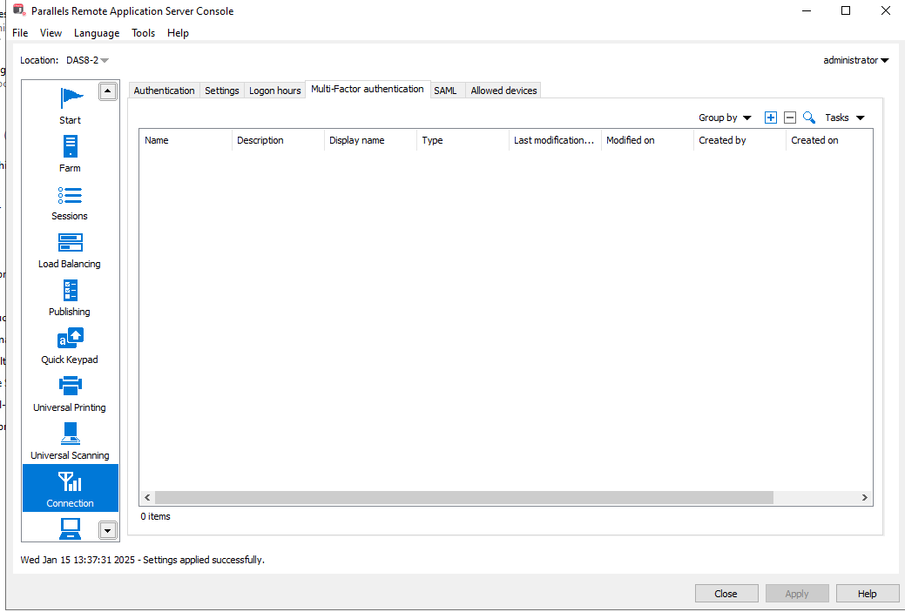Click the blue plus Add icon
The height and width of the screenshot is (612, 905).
pyautogui.click(x=771, y=118)
